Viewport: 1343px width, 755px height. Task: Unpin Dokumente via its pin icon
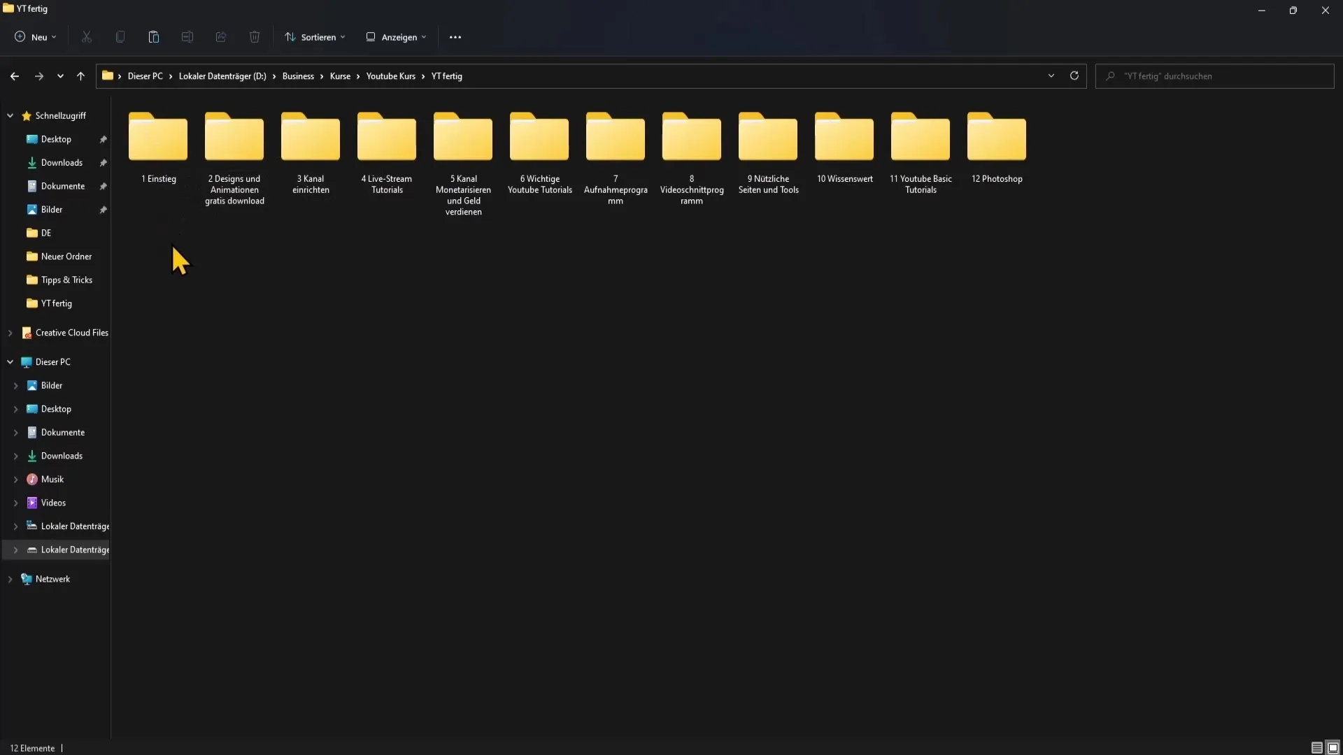click(103, 186)
